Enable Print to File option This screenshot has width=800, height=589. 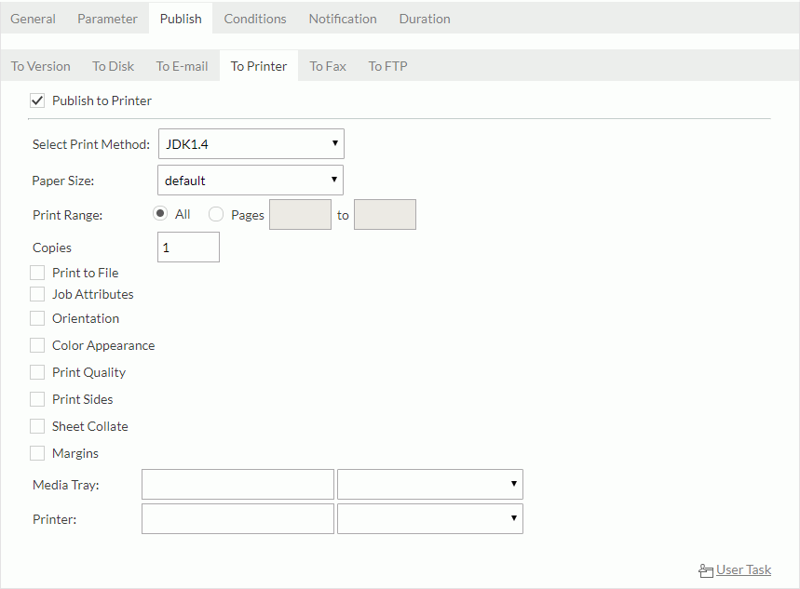coord(37,273)
